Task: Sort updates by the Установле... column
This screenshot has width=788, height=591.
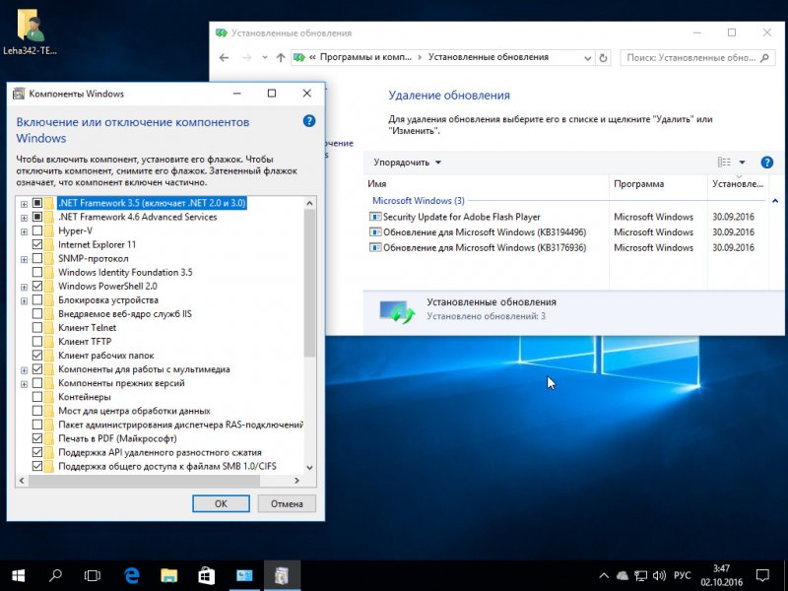Action: tap(738, 184)
